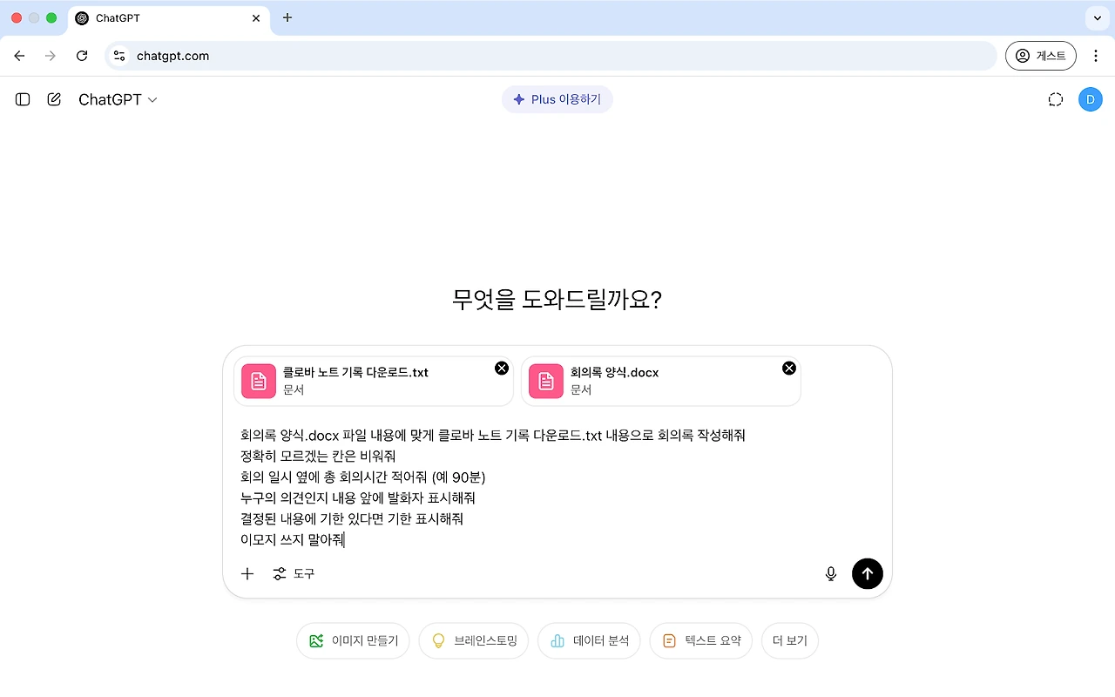
Task: Click the prompt line '누구의 의견인지 내용 앞에 발화자 표시해줘'
Action: [358, 498]
